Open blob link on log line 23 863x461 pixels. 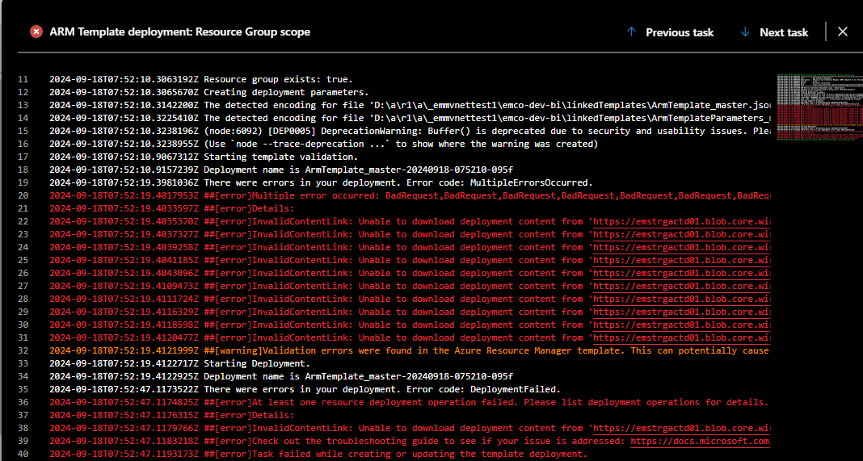click(x=682, y=234)
